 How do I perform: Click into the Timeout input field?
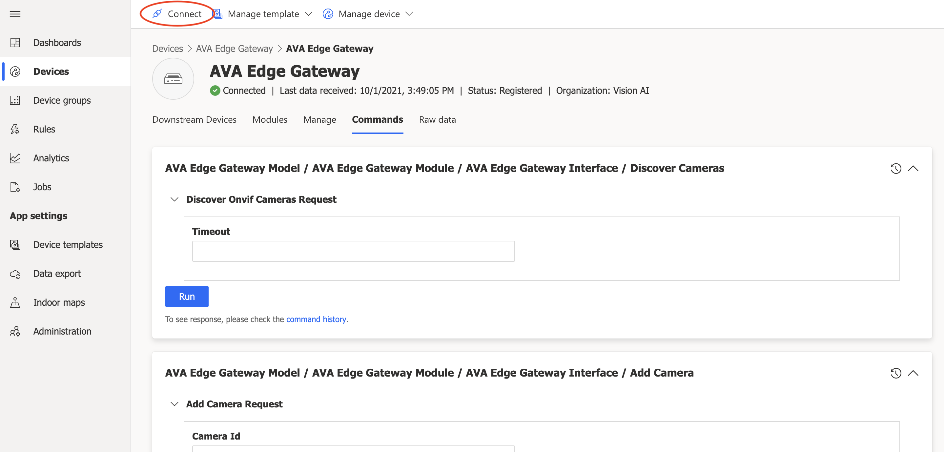353,251
